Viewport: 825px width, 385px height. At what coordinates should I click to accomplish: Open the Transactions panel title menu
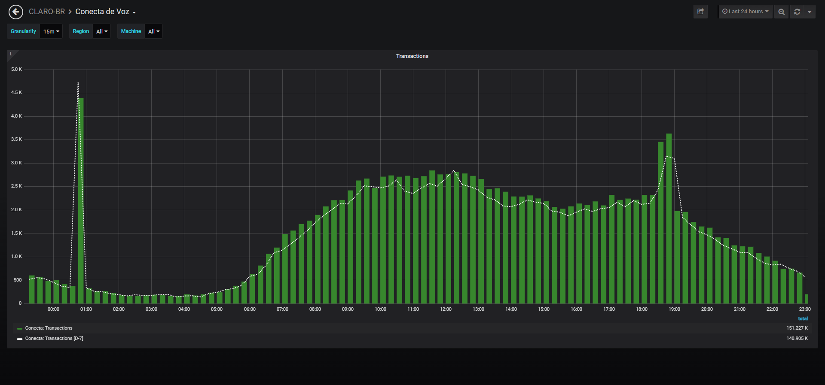pos(412,56)
